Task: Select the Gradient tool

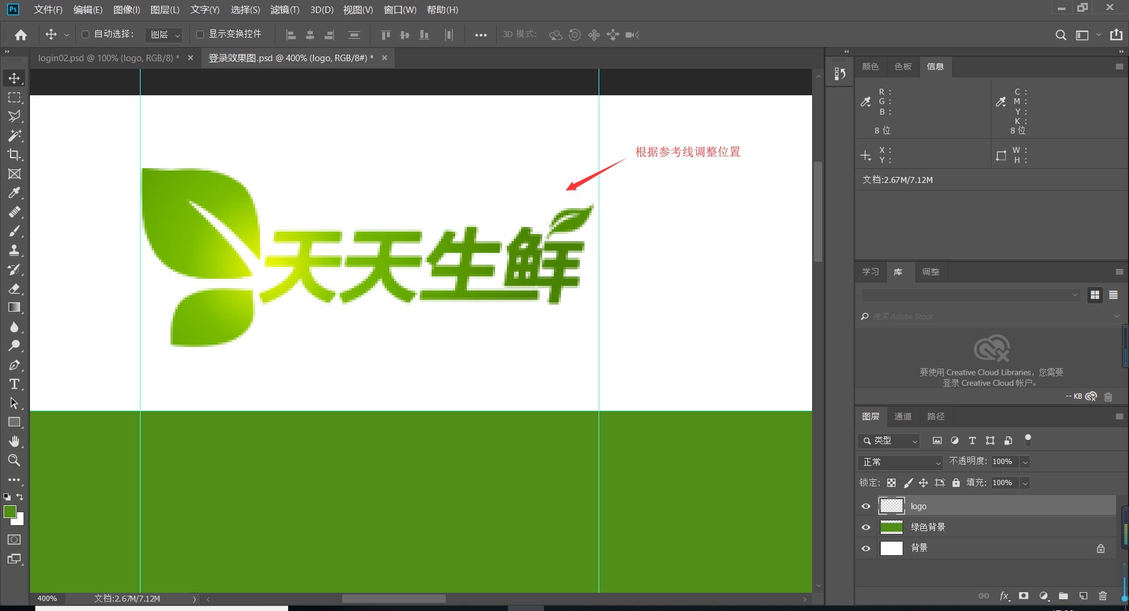Action: point(14,308)
